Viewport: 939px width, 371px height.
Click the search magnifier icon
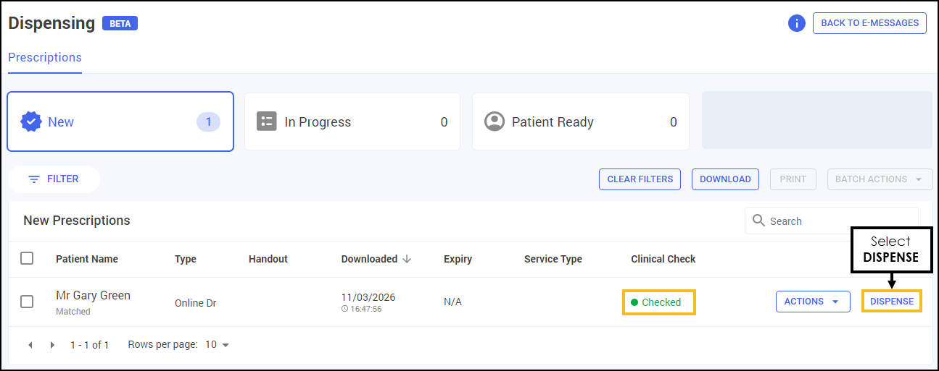[759, 221]
